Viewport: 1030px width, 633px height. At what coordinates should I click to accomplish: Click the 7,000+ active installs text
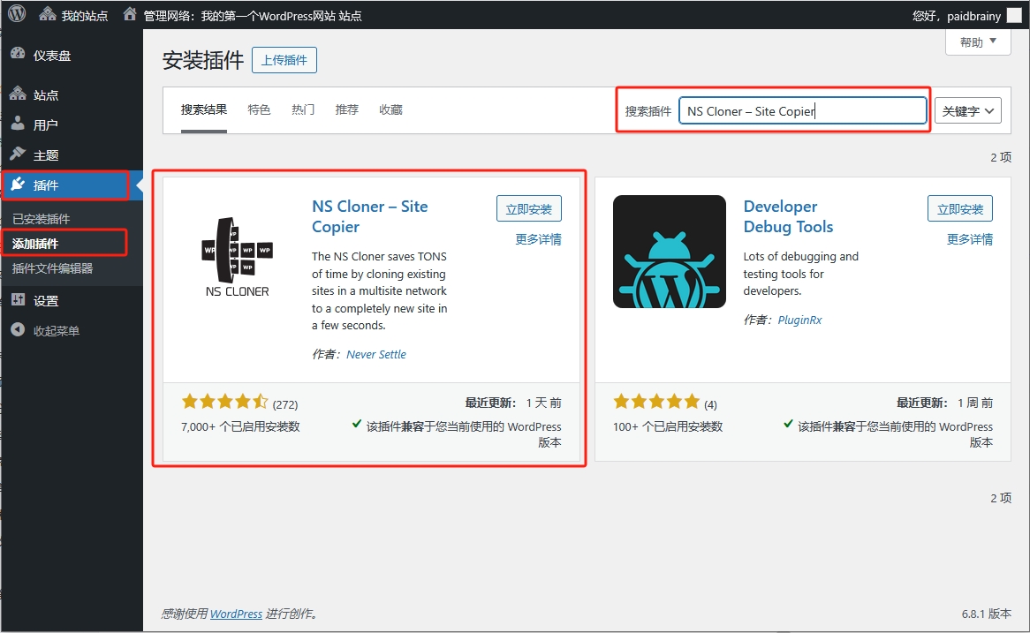pos(240,426)
